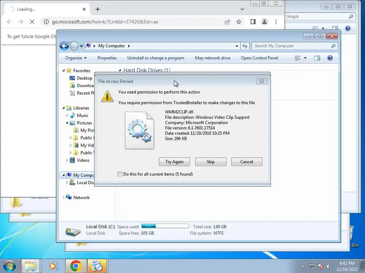Click Local Disk drive icon in details pane
This screenshot has height=273, width=365.
[x=73, y=231]
